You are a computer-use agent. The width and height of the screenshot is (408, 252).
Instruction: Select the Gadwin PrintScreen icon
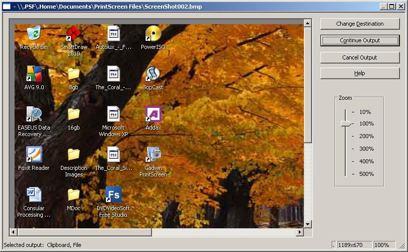pyautogui.click(x=153, y=154)
